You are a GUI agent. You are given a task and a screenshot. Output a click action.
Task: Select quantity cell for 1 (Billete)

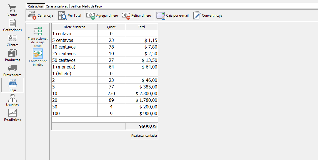(111, 73)
